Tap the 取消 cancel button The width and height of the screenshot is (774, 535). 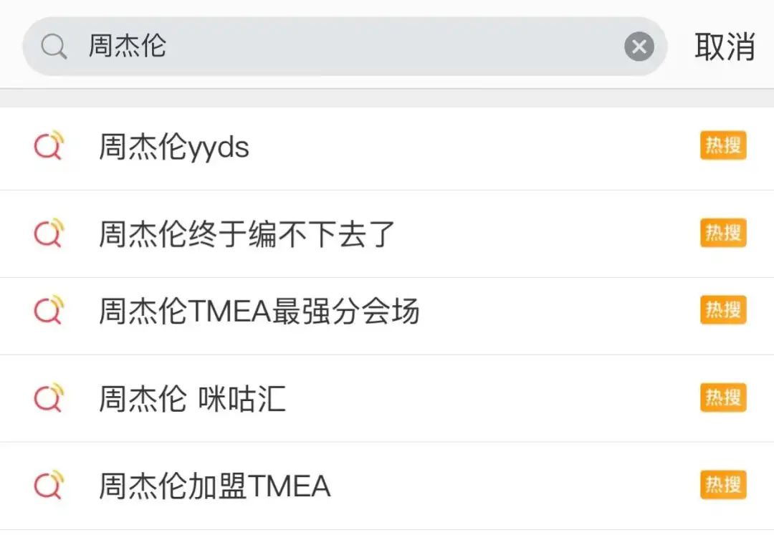point(725,47)
